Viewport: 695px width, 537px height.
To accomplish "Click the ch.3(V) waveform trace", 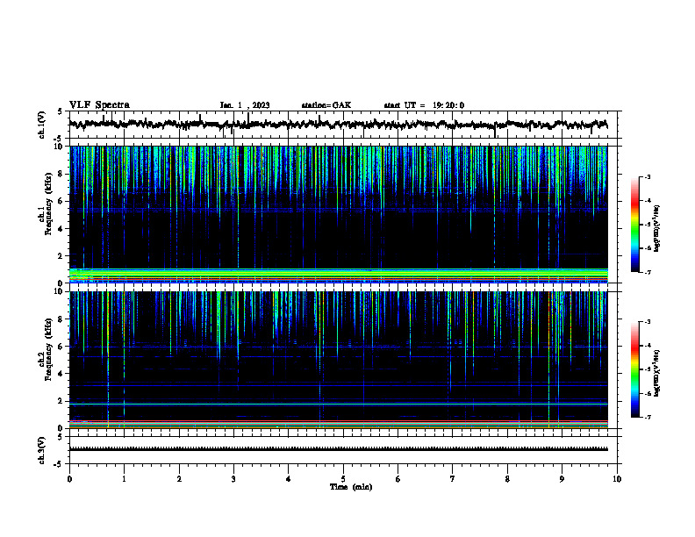I will click(x=338, y=449).
